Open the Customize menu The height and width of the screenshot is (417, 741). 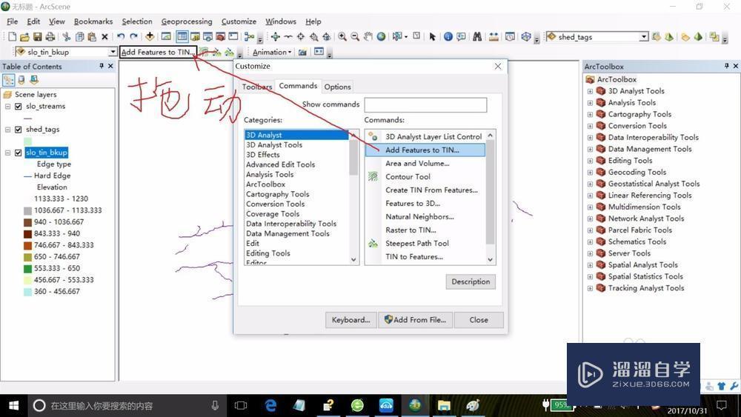point(239,21)
